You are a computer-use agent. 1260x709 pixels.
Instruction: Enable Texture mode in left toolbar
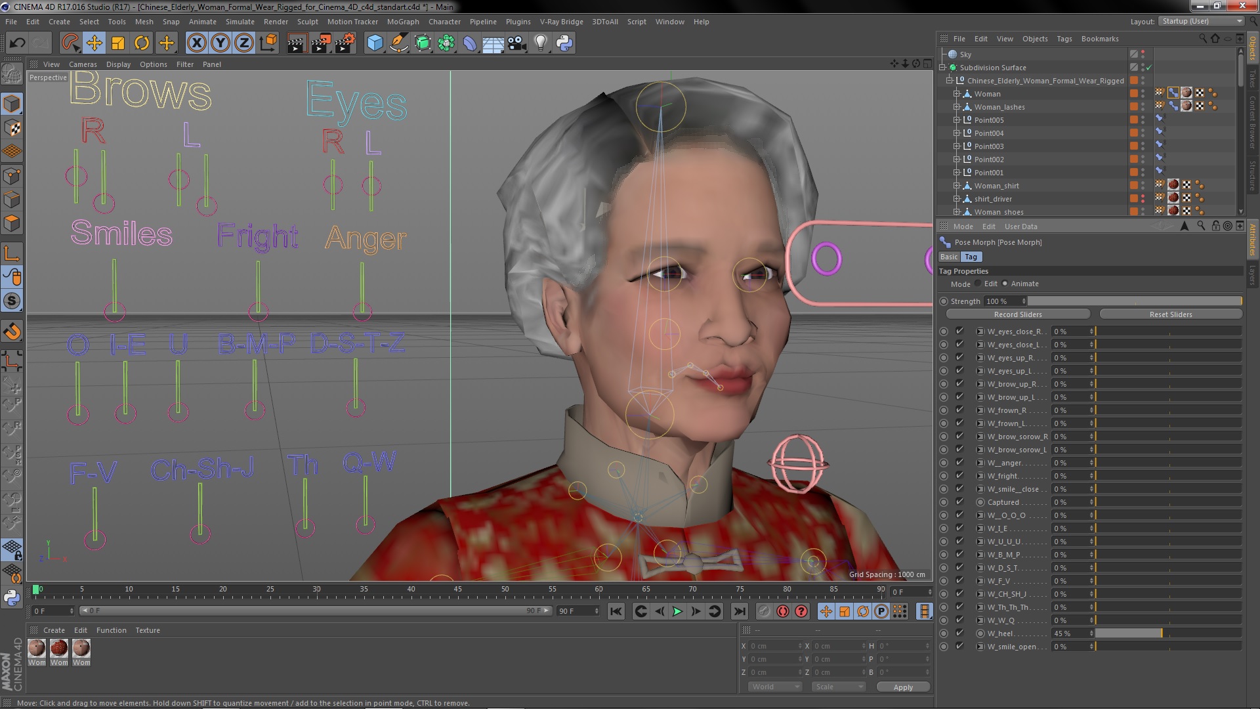tap(12, 128)
